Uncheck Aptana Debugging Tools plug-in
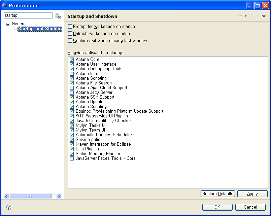271x216 pixels. (72, 69)
